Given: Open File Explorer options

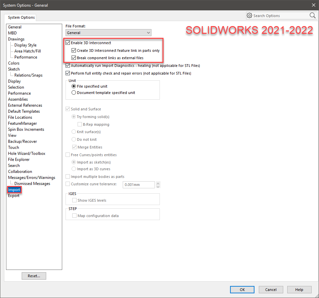Looking at the screenshot, I should [19, 160].
